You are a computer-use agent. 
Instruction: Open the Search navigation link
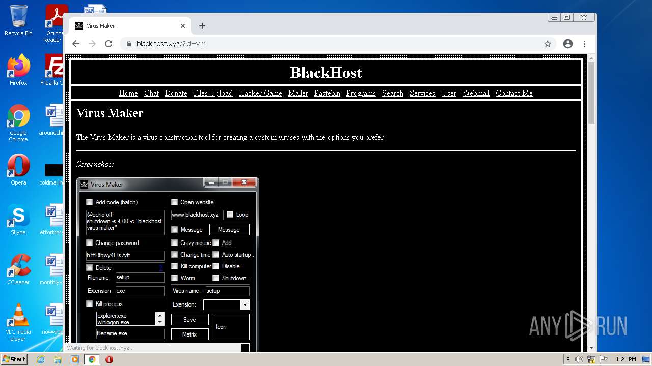[x=393, y=93]
